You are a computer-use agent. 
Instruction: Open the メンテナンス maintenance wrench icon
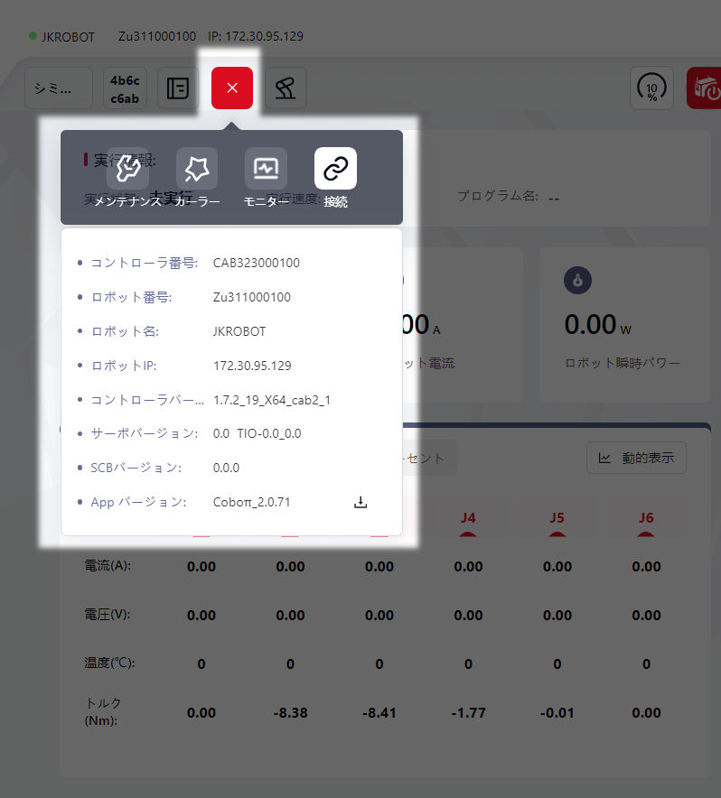click(127, 169)
